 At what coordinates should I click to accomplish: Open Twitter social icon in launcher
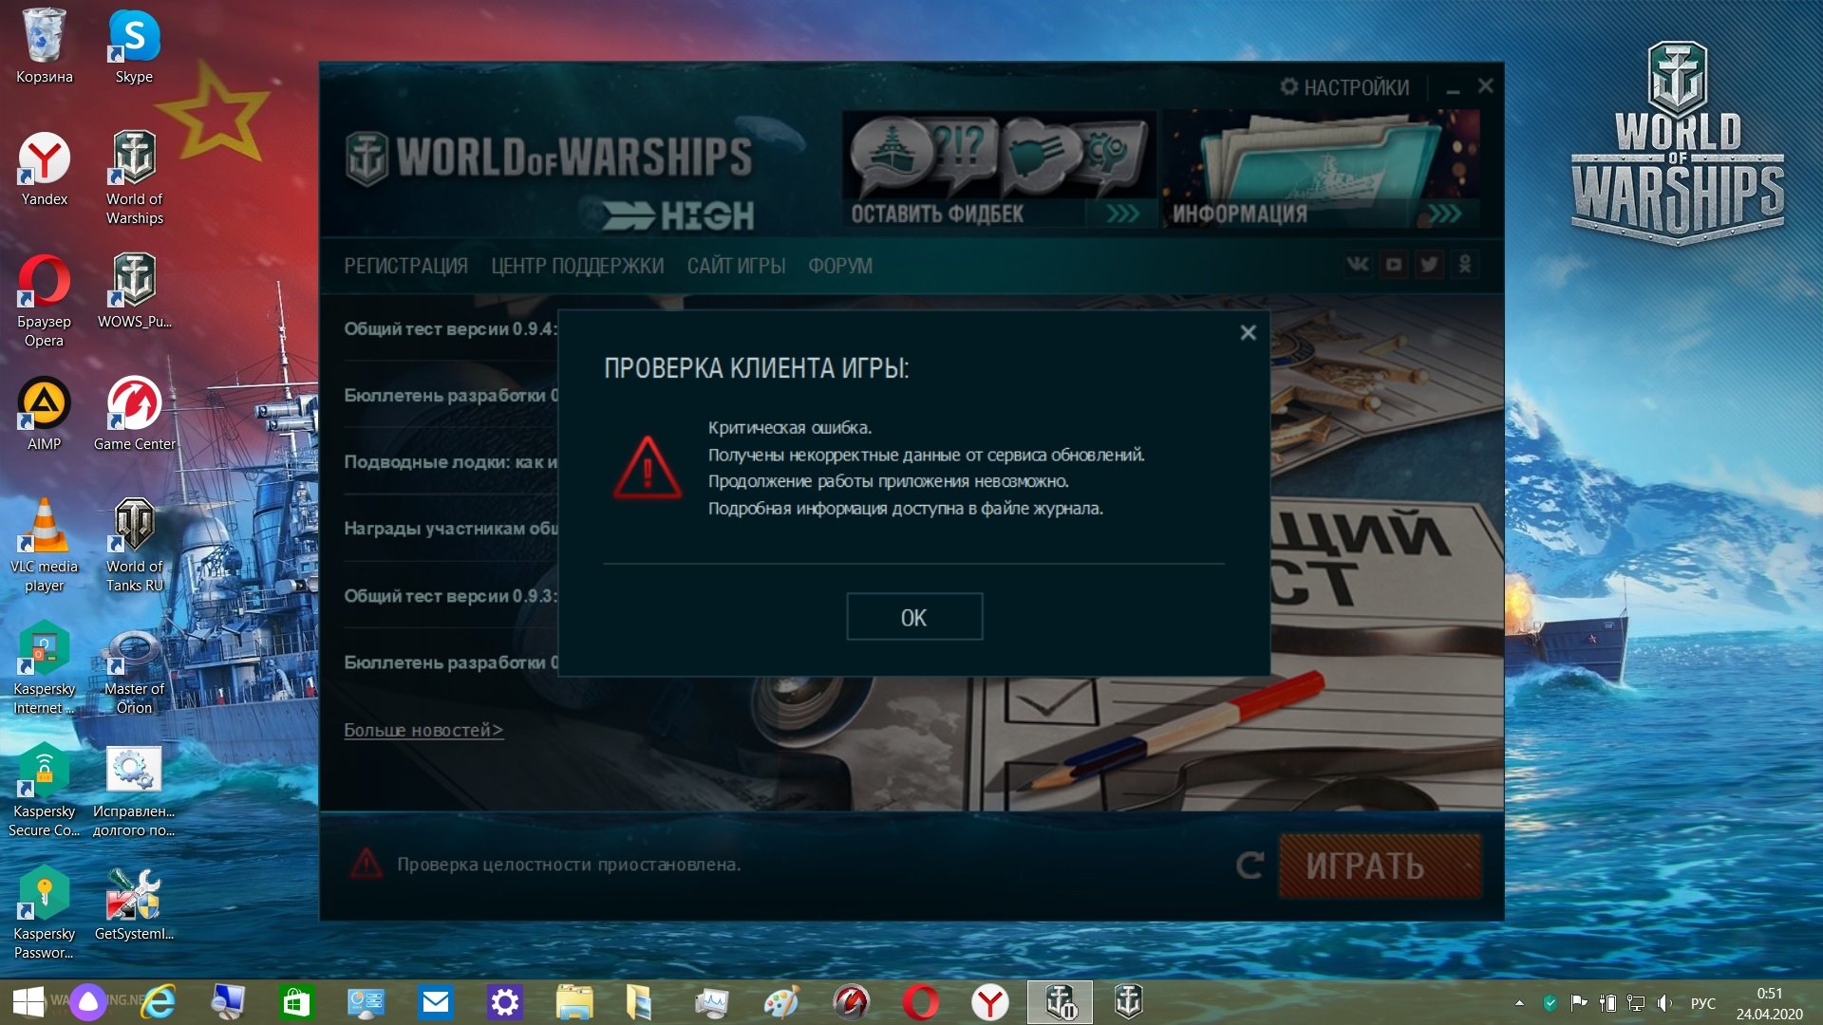[1429, 265]
